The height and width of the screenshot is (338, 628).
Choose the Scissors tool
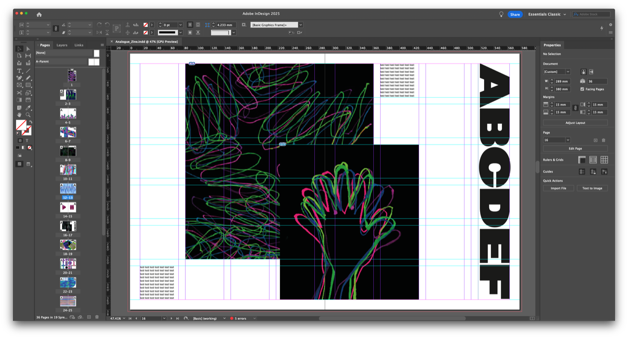19,93
